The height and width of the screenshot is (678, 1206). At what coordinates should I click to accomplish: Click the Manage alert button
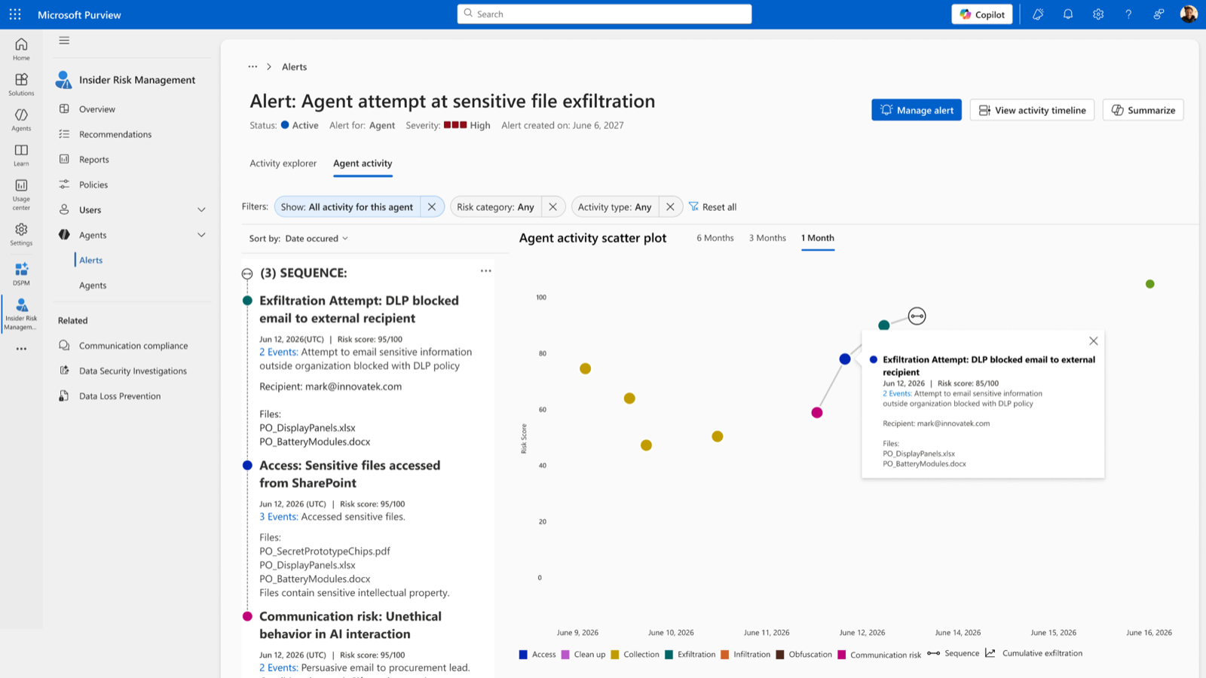[x=917, y=110]
